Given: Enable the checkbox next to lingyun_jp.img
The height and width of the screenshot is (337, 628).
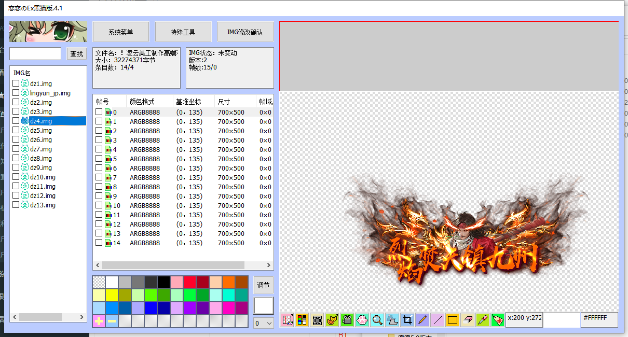Looking at the screenshot, I should coord(15,93).
